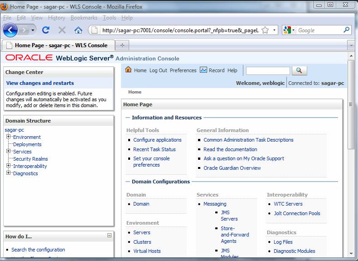Viewport: 358px width, 261px height.
Task: Click the Record link text
Action: point(217,70)
